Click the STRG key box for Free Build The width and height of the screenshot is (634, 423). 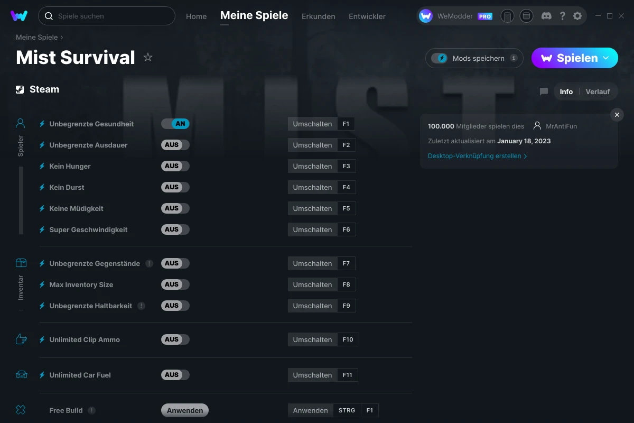click(x=347, y=410)
